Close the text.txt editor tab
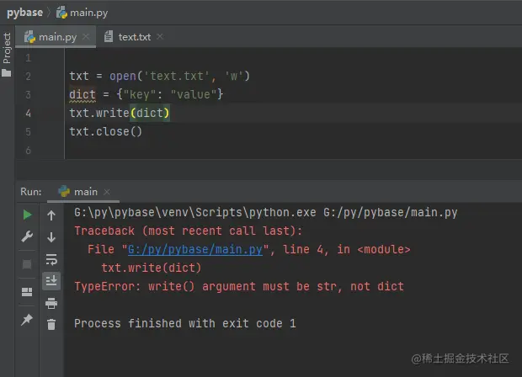 (x=160, y=36)
